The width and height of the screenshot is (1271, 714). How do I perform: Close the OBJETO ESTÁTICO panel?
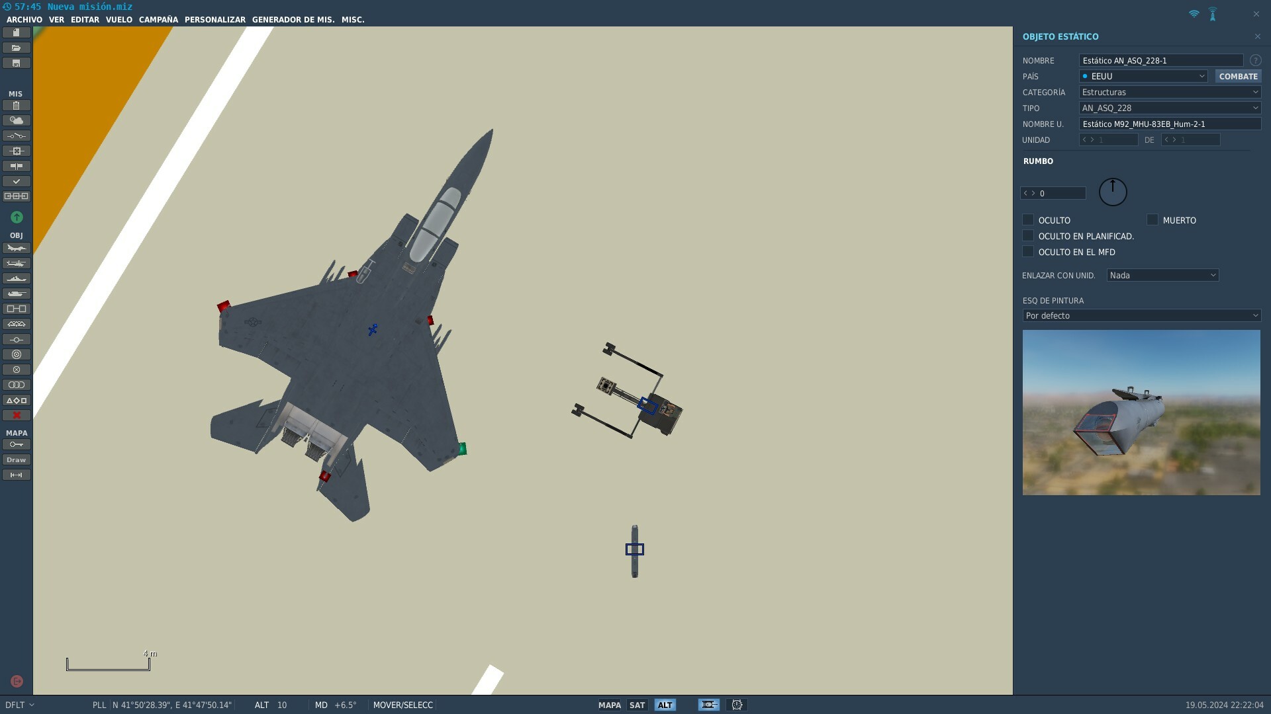pos(1257,36)
